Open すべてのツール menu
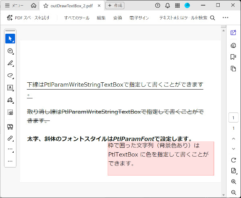This screenshot has height=198, width=241. click(77, 18)
